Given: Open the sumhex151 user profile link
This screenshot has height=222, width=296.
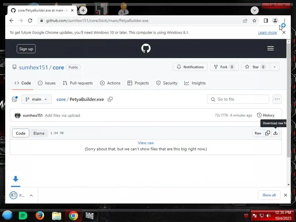Looking at the screenshot, I should (34, 67).
